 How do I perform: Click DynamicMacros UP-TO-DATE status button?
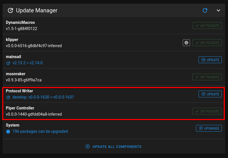[x=207, y=26]
